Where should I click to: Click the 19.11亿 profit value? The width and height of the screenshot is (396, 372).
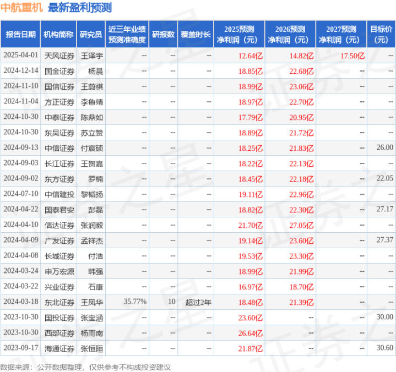tap(251, 194)
